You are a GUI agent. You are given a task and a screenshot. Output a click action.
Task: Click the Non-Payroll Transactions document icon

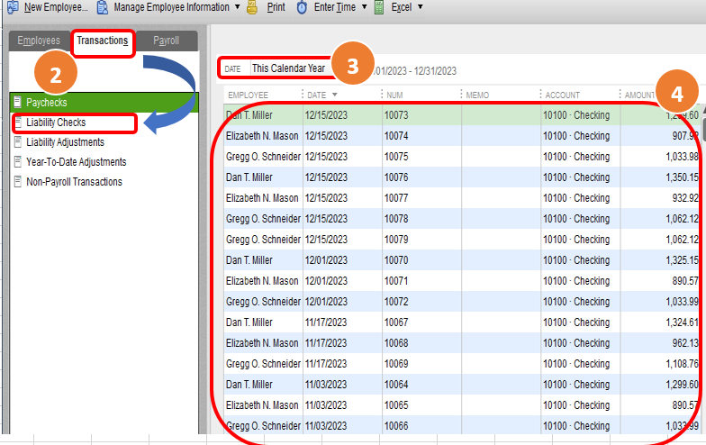[18, 182]
